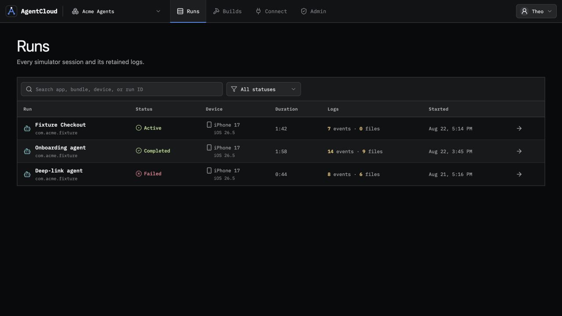Image resolution: width=562 pixels, height=316 pixels.
Task: Click the Status column header
Action: (144, 109)
